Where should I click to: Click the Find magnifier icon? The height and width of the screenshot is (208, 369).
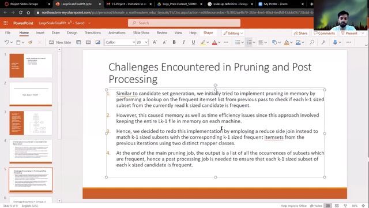pos(312,42)
